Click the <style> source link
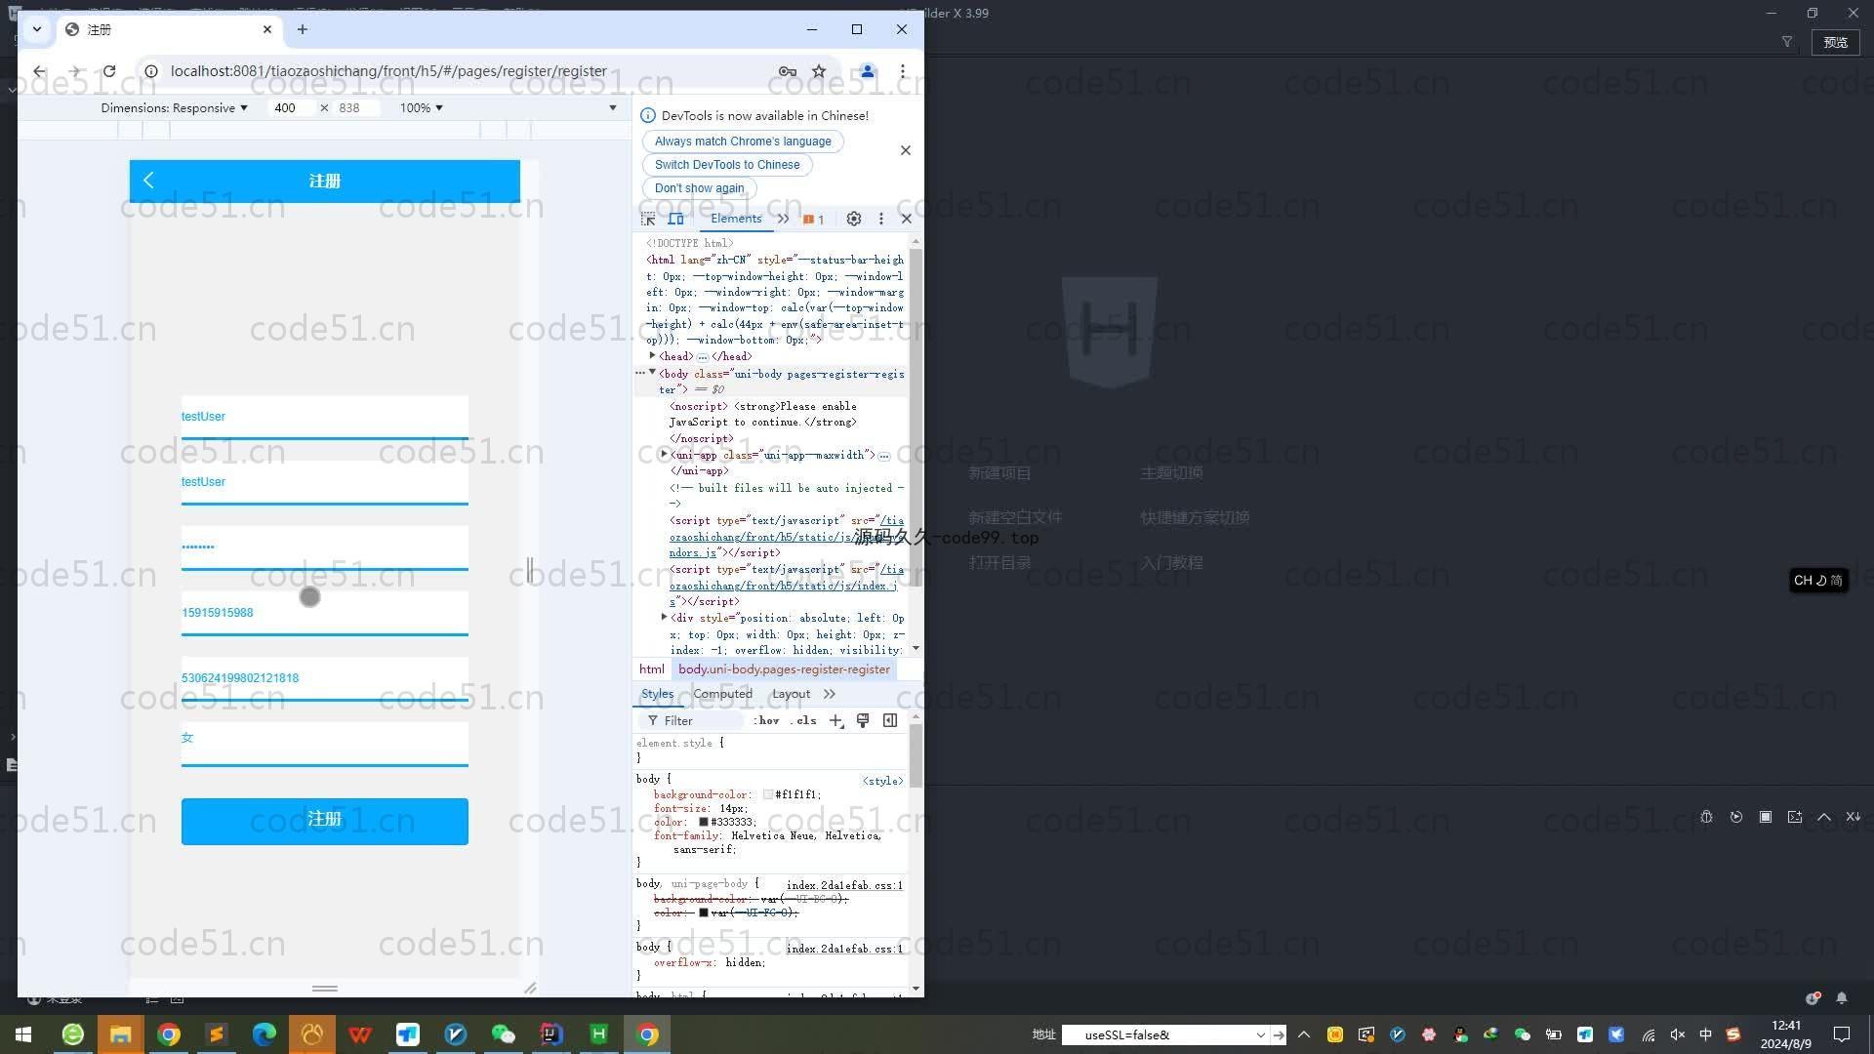Viewport: 1874px width, 1054px height. tap(882, 781)
